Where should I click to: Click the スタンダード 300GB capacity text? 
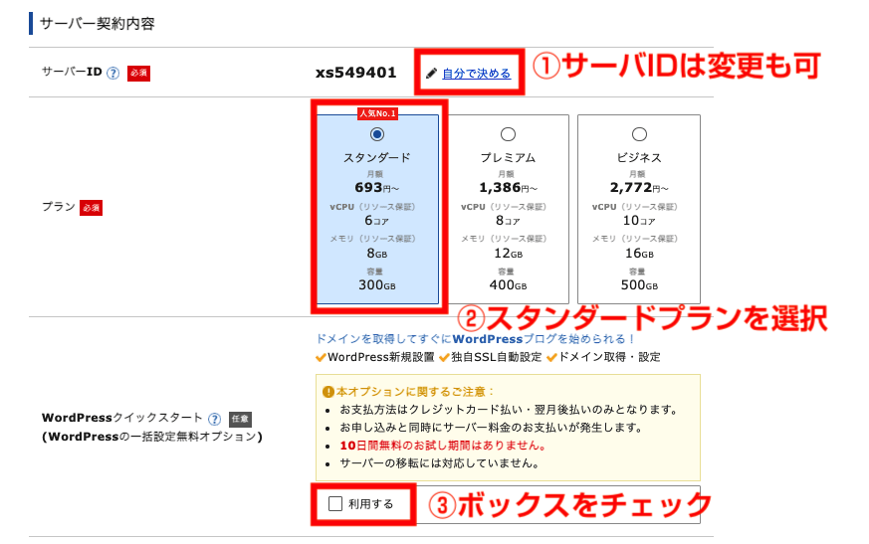coord(376,285)
